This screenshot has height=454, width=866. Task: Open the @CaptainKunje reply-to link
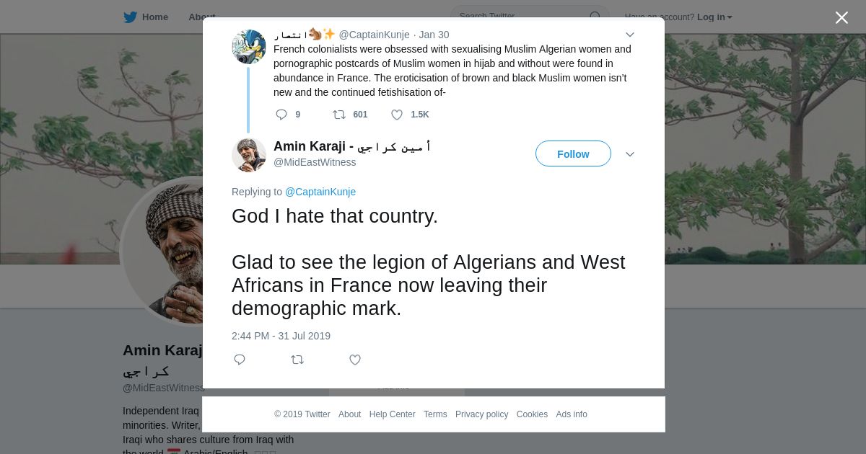pyautogui.click(x=320, y=192)
